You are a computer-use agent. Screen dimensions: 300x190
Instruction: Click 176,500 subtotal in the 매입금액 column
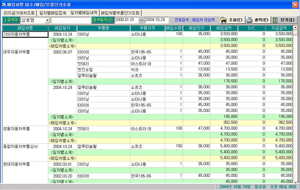[224, 81]
